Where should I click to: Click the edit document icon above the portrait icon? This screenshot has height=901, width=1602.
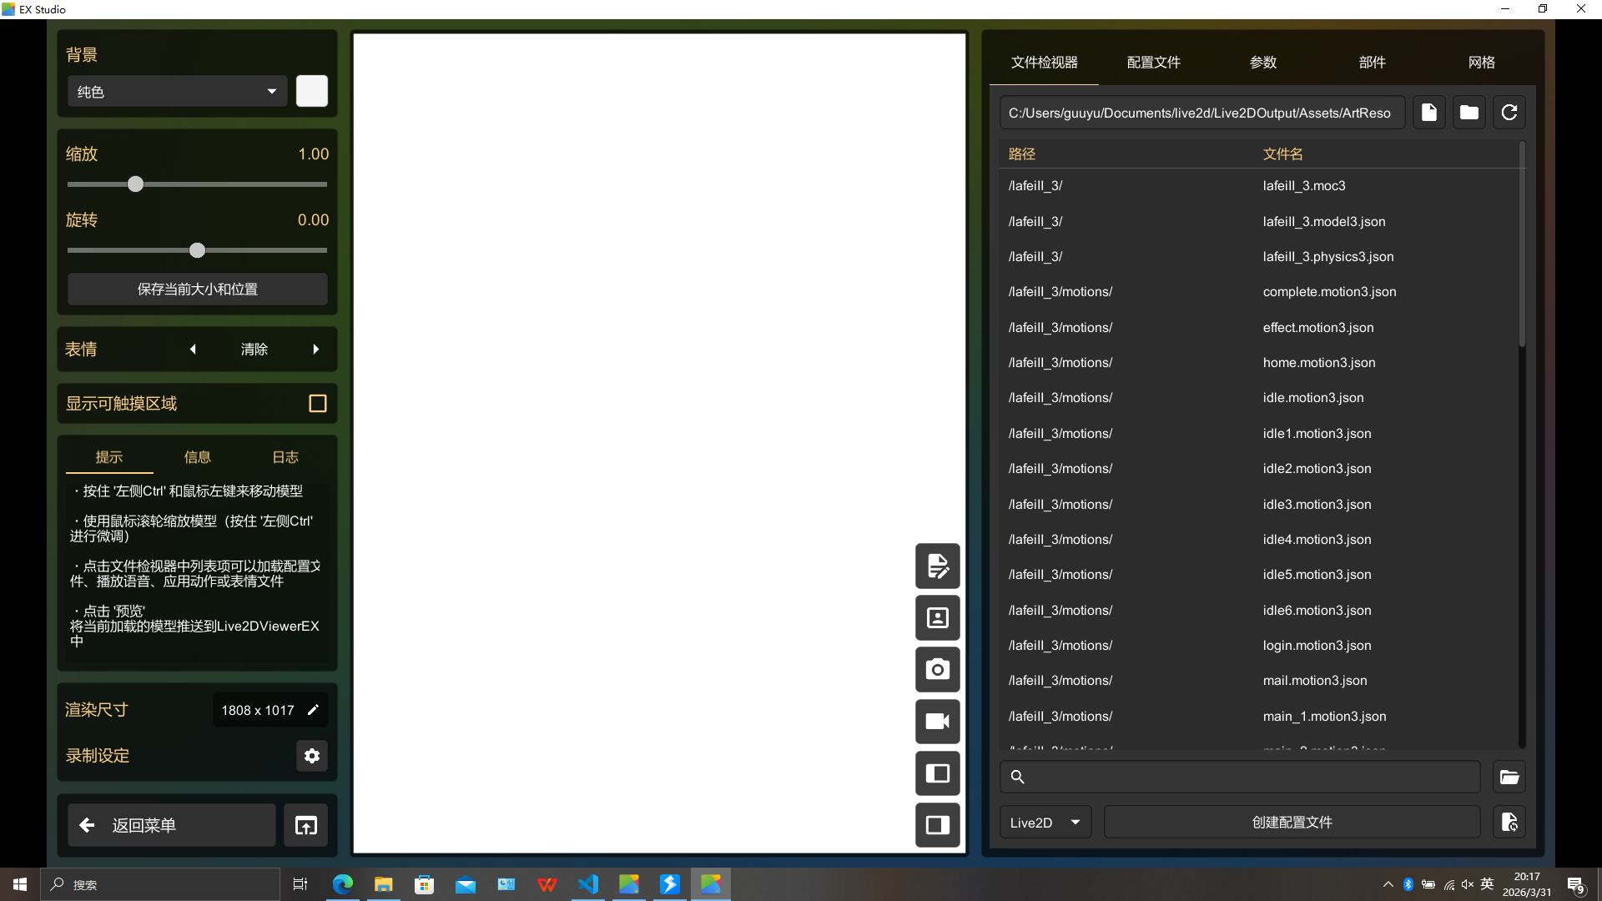click(x=937, y=566)
